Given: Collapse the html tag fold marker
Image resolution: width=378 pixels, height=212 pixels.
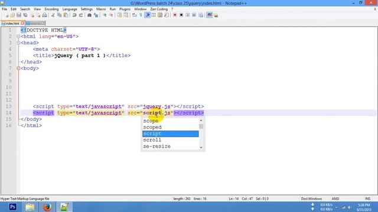Looking at the screenshot, I should (x=18, y=37).
